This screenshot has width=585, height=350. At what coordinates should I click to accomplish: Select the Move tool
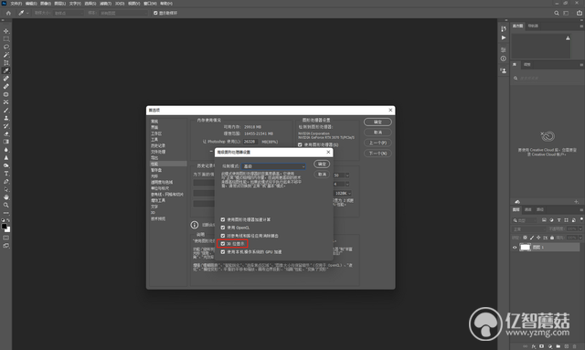click(6, 31)
